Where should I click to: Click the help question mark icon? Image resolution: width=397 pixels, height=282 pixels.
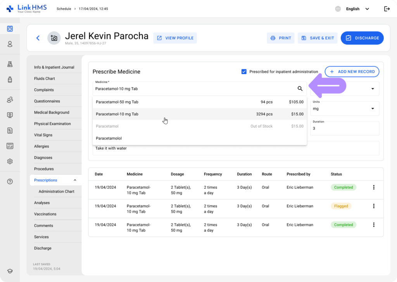coord(10,181)
